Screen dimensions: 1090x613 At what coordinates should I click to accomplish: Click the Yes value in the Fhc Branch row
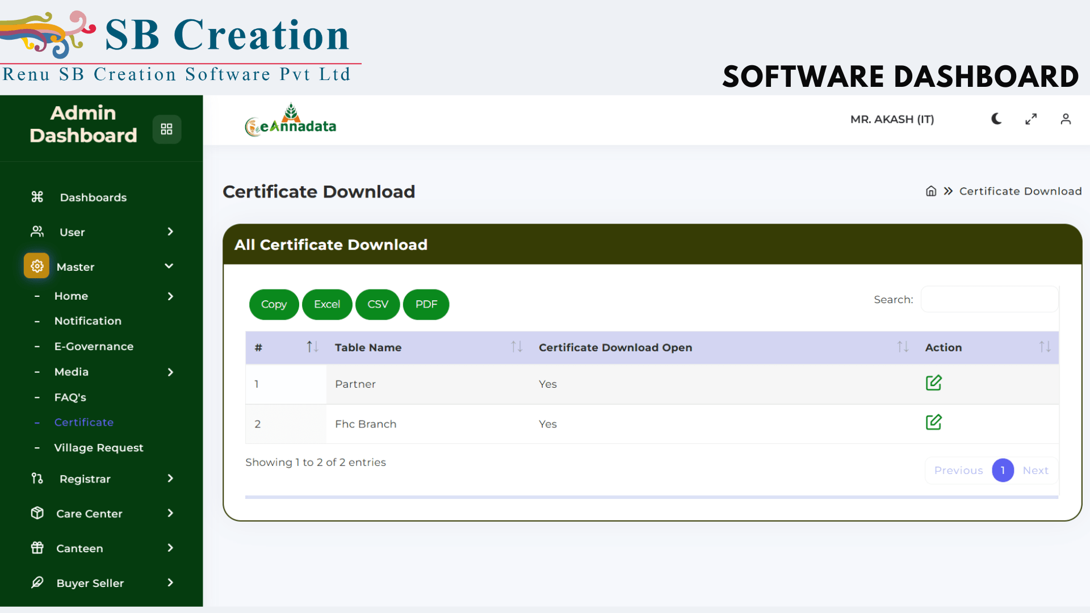pos(548,425)
